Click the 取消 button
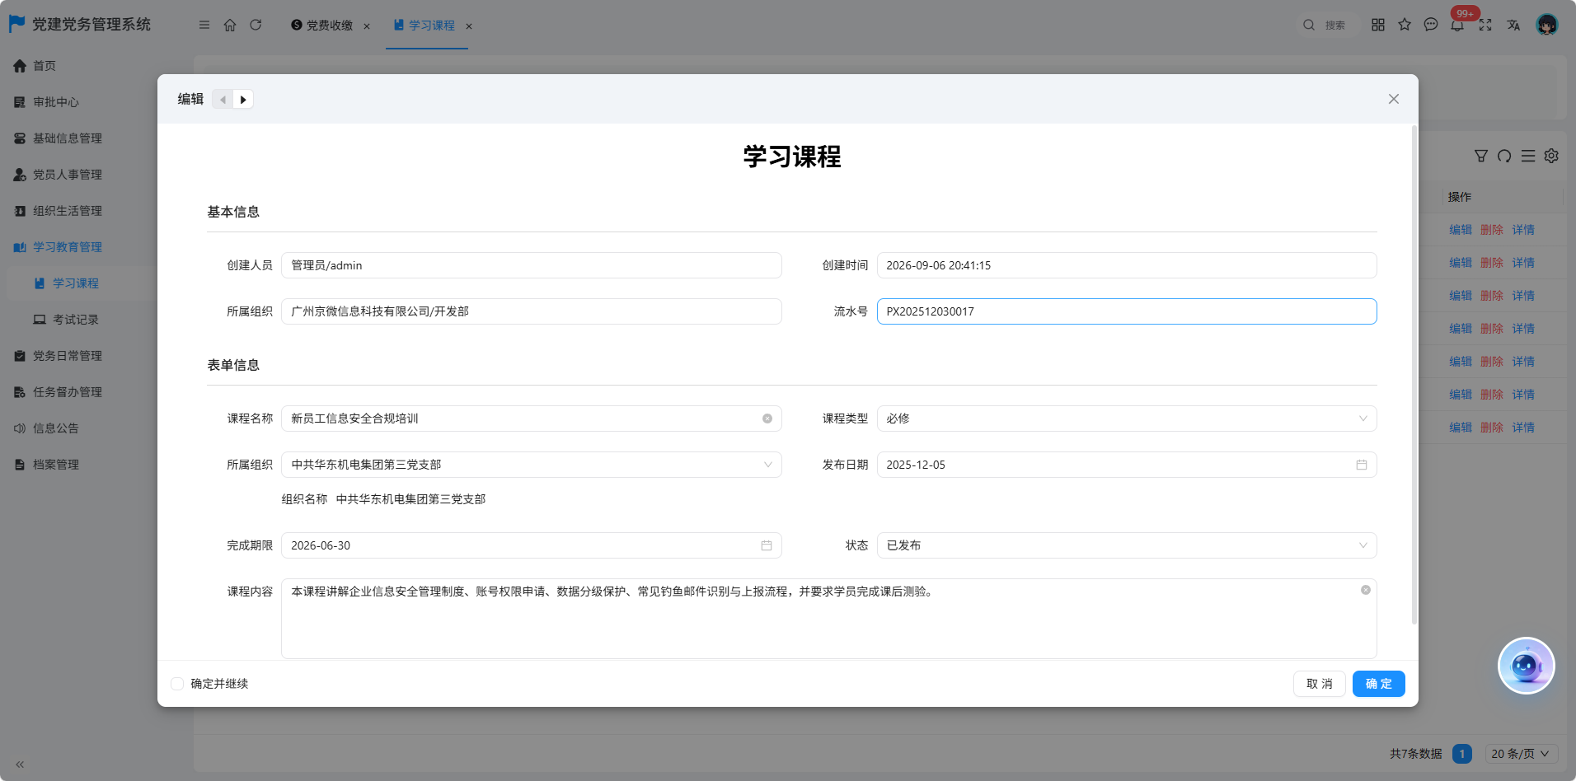Image resolution: width=1576 pixels, height=781 pixels. tap(1320, 684)
